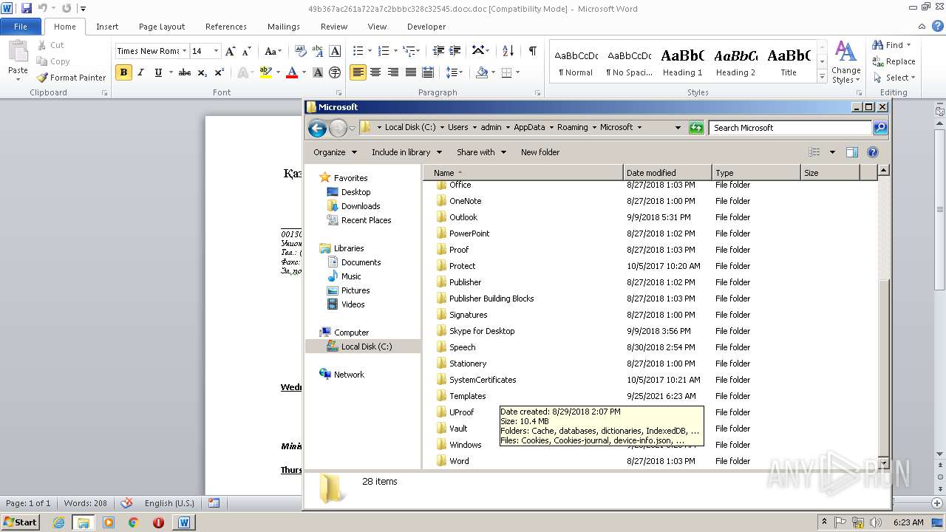
Task: Click the Search Microsoft input field
Action: [790, 128]
